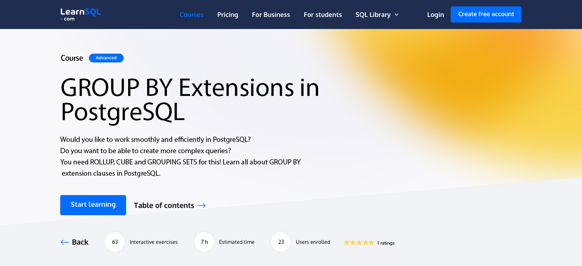Image resolution: width=582 pixels, height=266 pixels.
Task: Open the LearnSQL.com logo homepage link
Action: coord(81,15)
